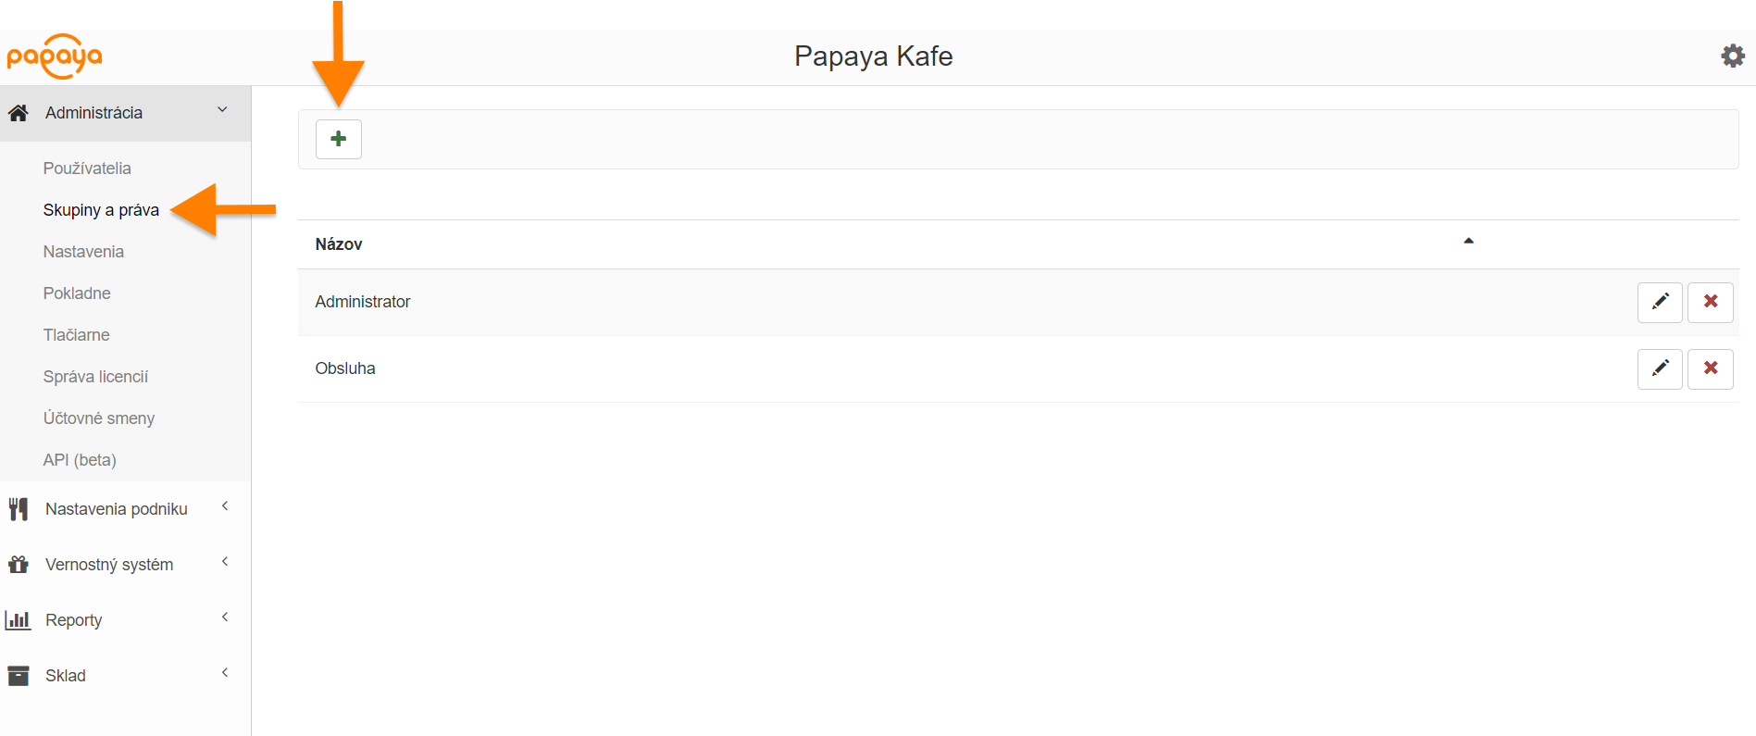The width and height of the screenshot is (1756, 736).
Task: Expand the Nastavenia podniku section
Action: tap(224, 506)
